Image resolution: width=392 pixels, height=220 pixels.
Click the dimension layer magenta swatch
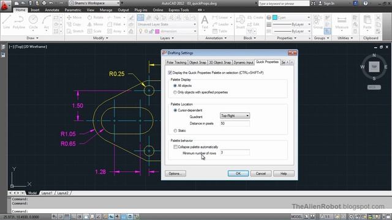coord(157,31)
